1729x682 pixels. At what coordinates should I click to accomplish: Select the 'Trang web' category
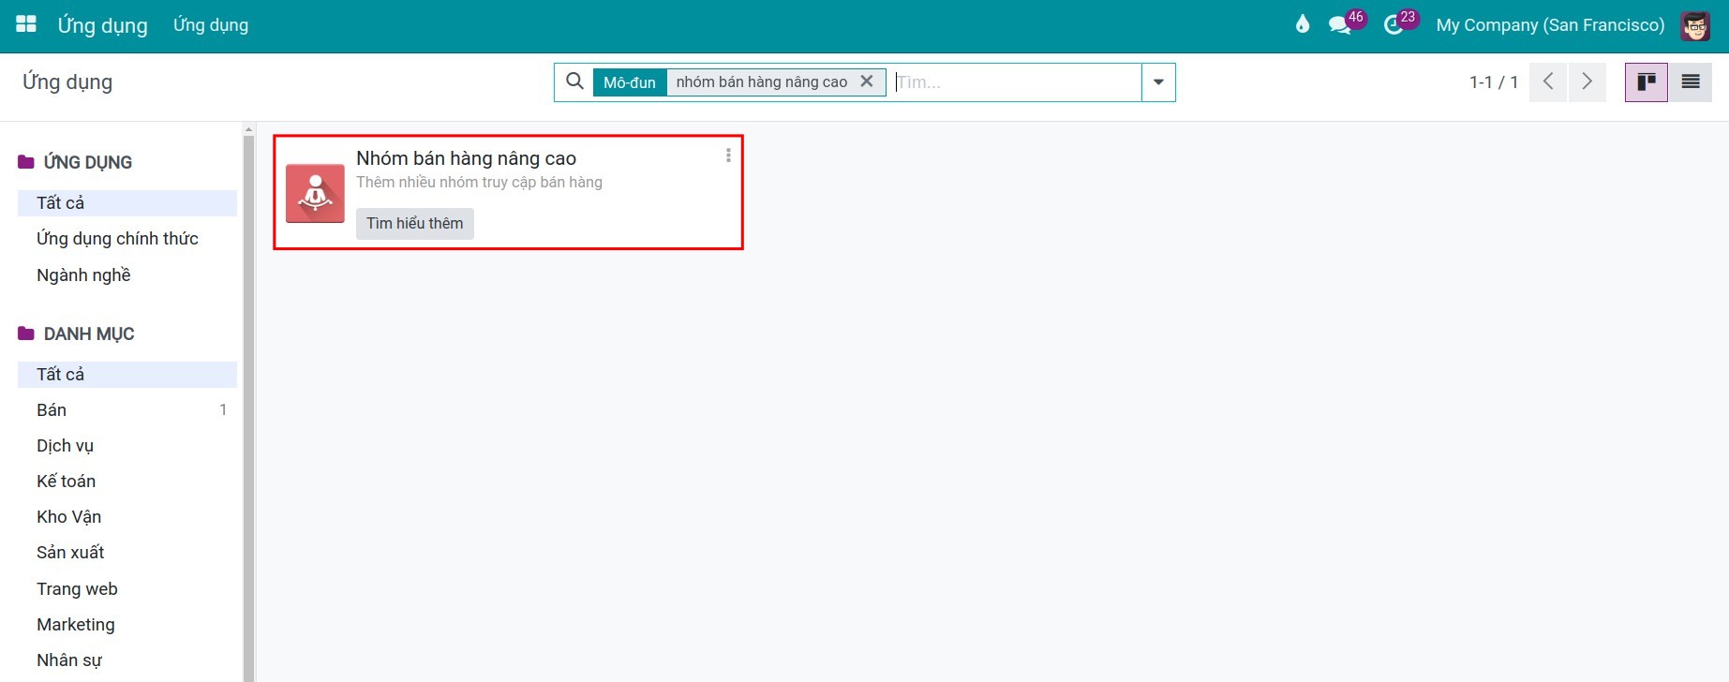click(x=127, y=589)
